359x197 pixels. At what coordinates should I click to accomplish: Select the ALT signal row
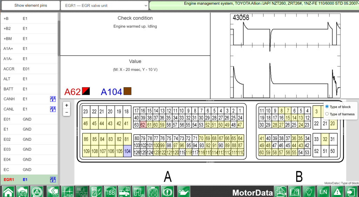29,79
